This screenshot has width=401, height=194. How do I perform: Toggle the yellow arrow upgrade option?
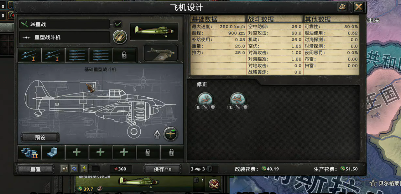click(x=84, y=169)
